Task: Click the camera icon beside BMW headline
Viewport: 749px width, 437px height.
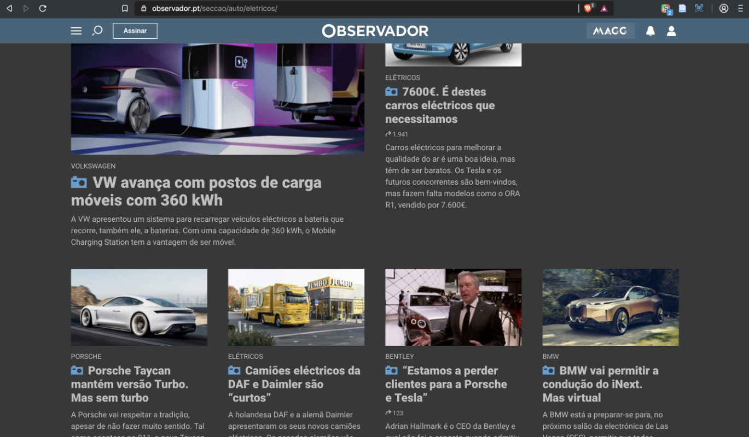Action: pos(549,370)
